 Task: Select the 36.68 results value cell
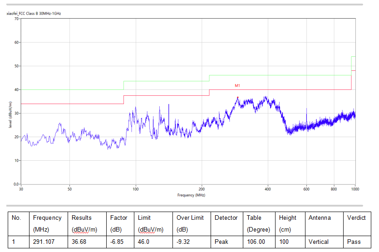(x=79, y=242)
